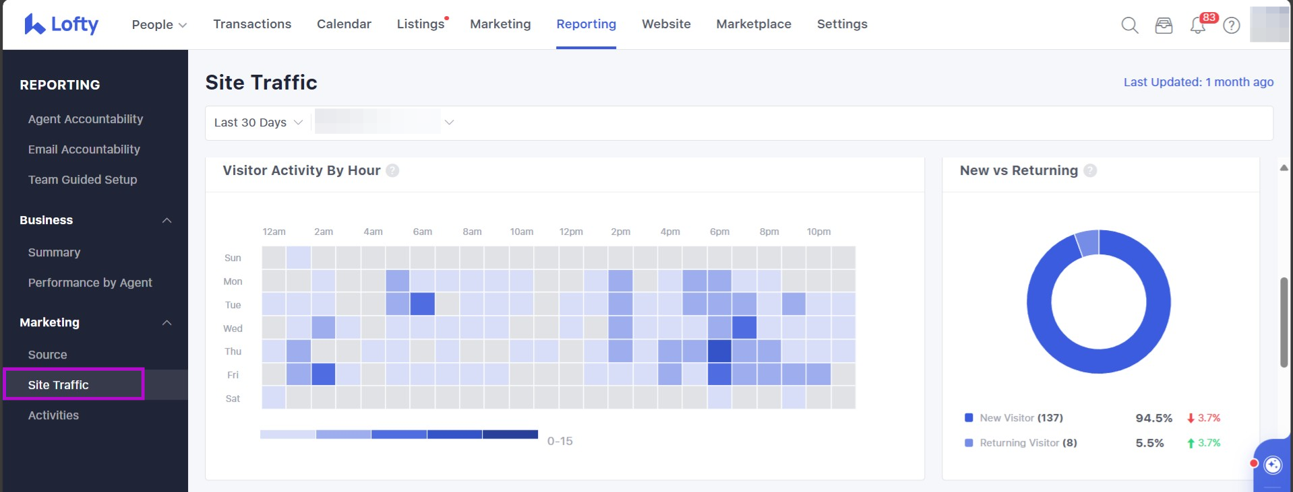Open the inbox tray icon
This screenshot has width=1293, height=492.
pos(1164,26)
